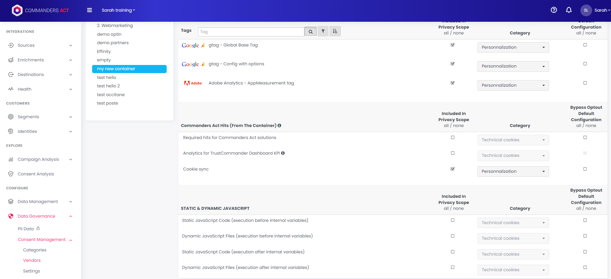Expand the Sarah training site selector

click(x=118, y=10)
